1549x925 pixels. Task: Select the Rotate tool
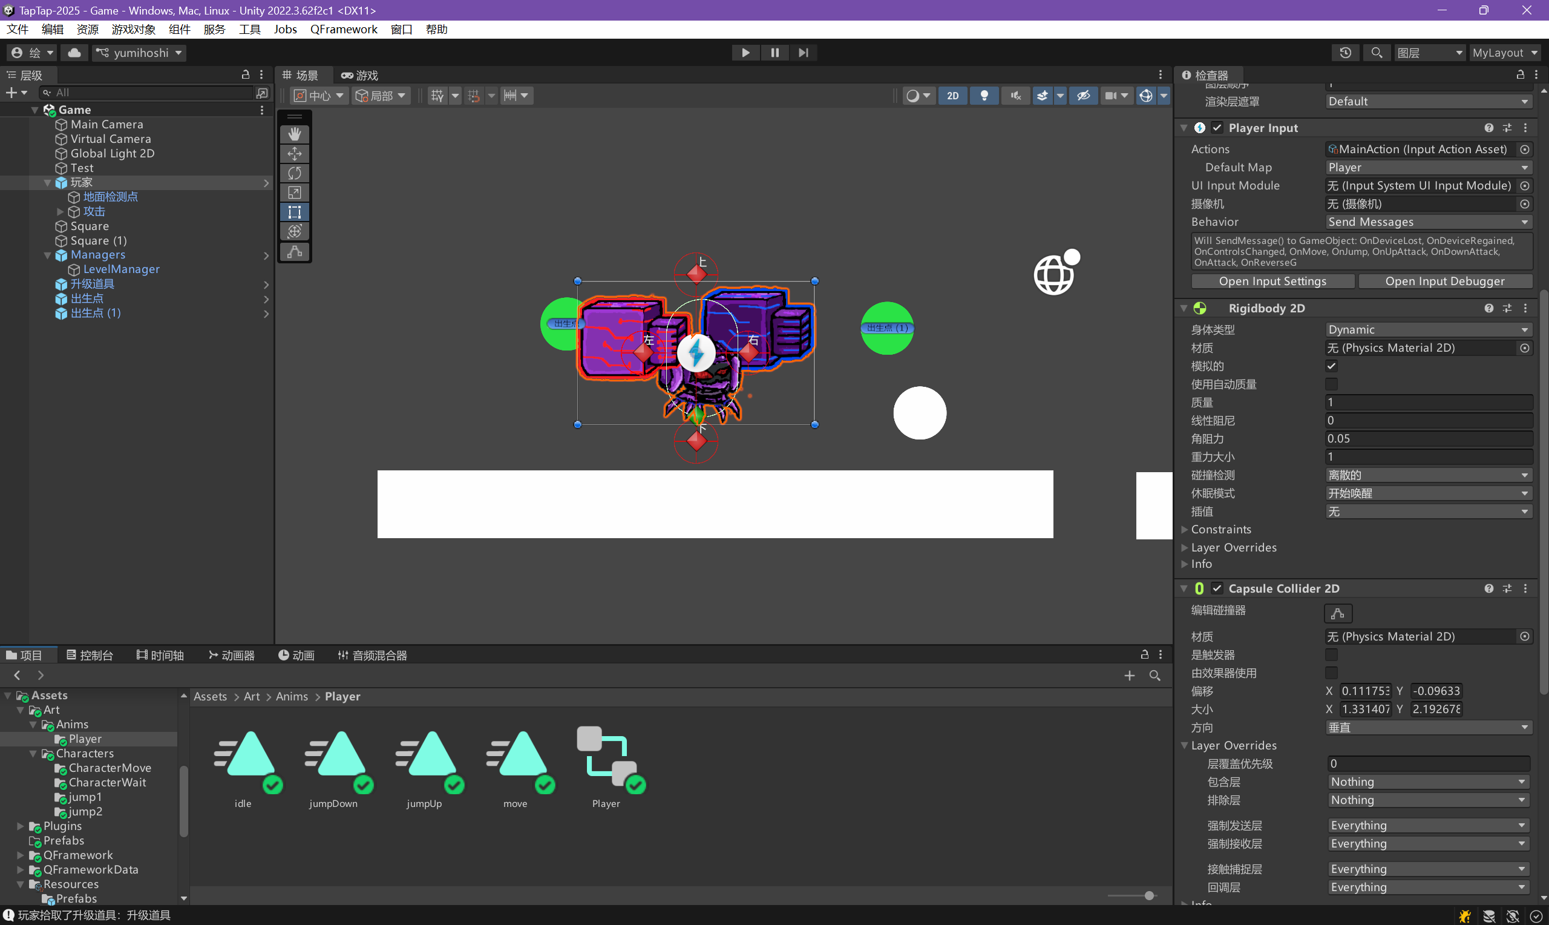point(295,173)
